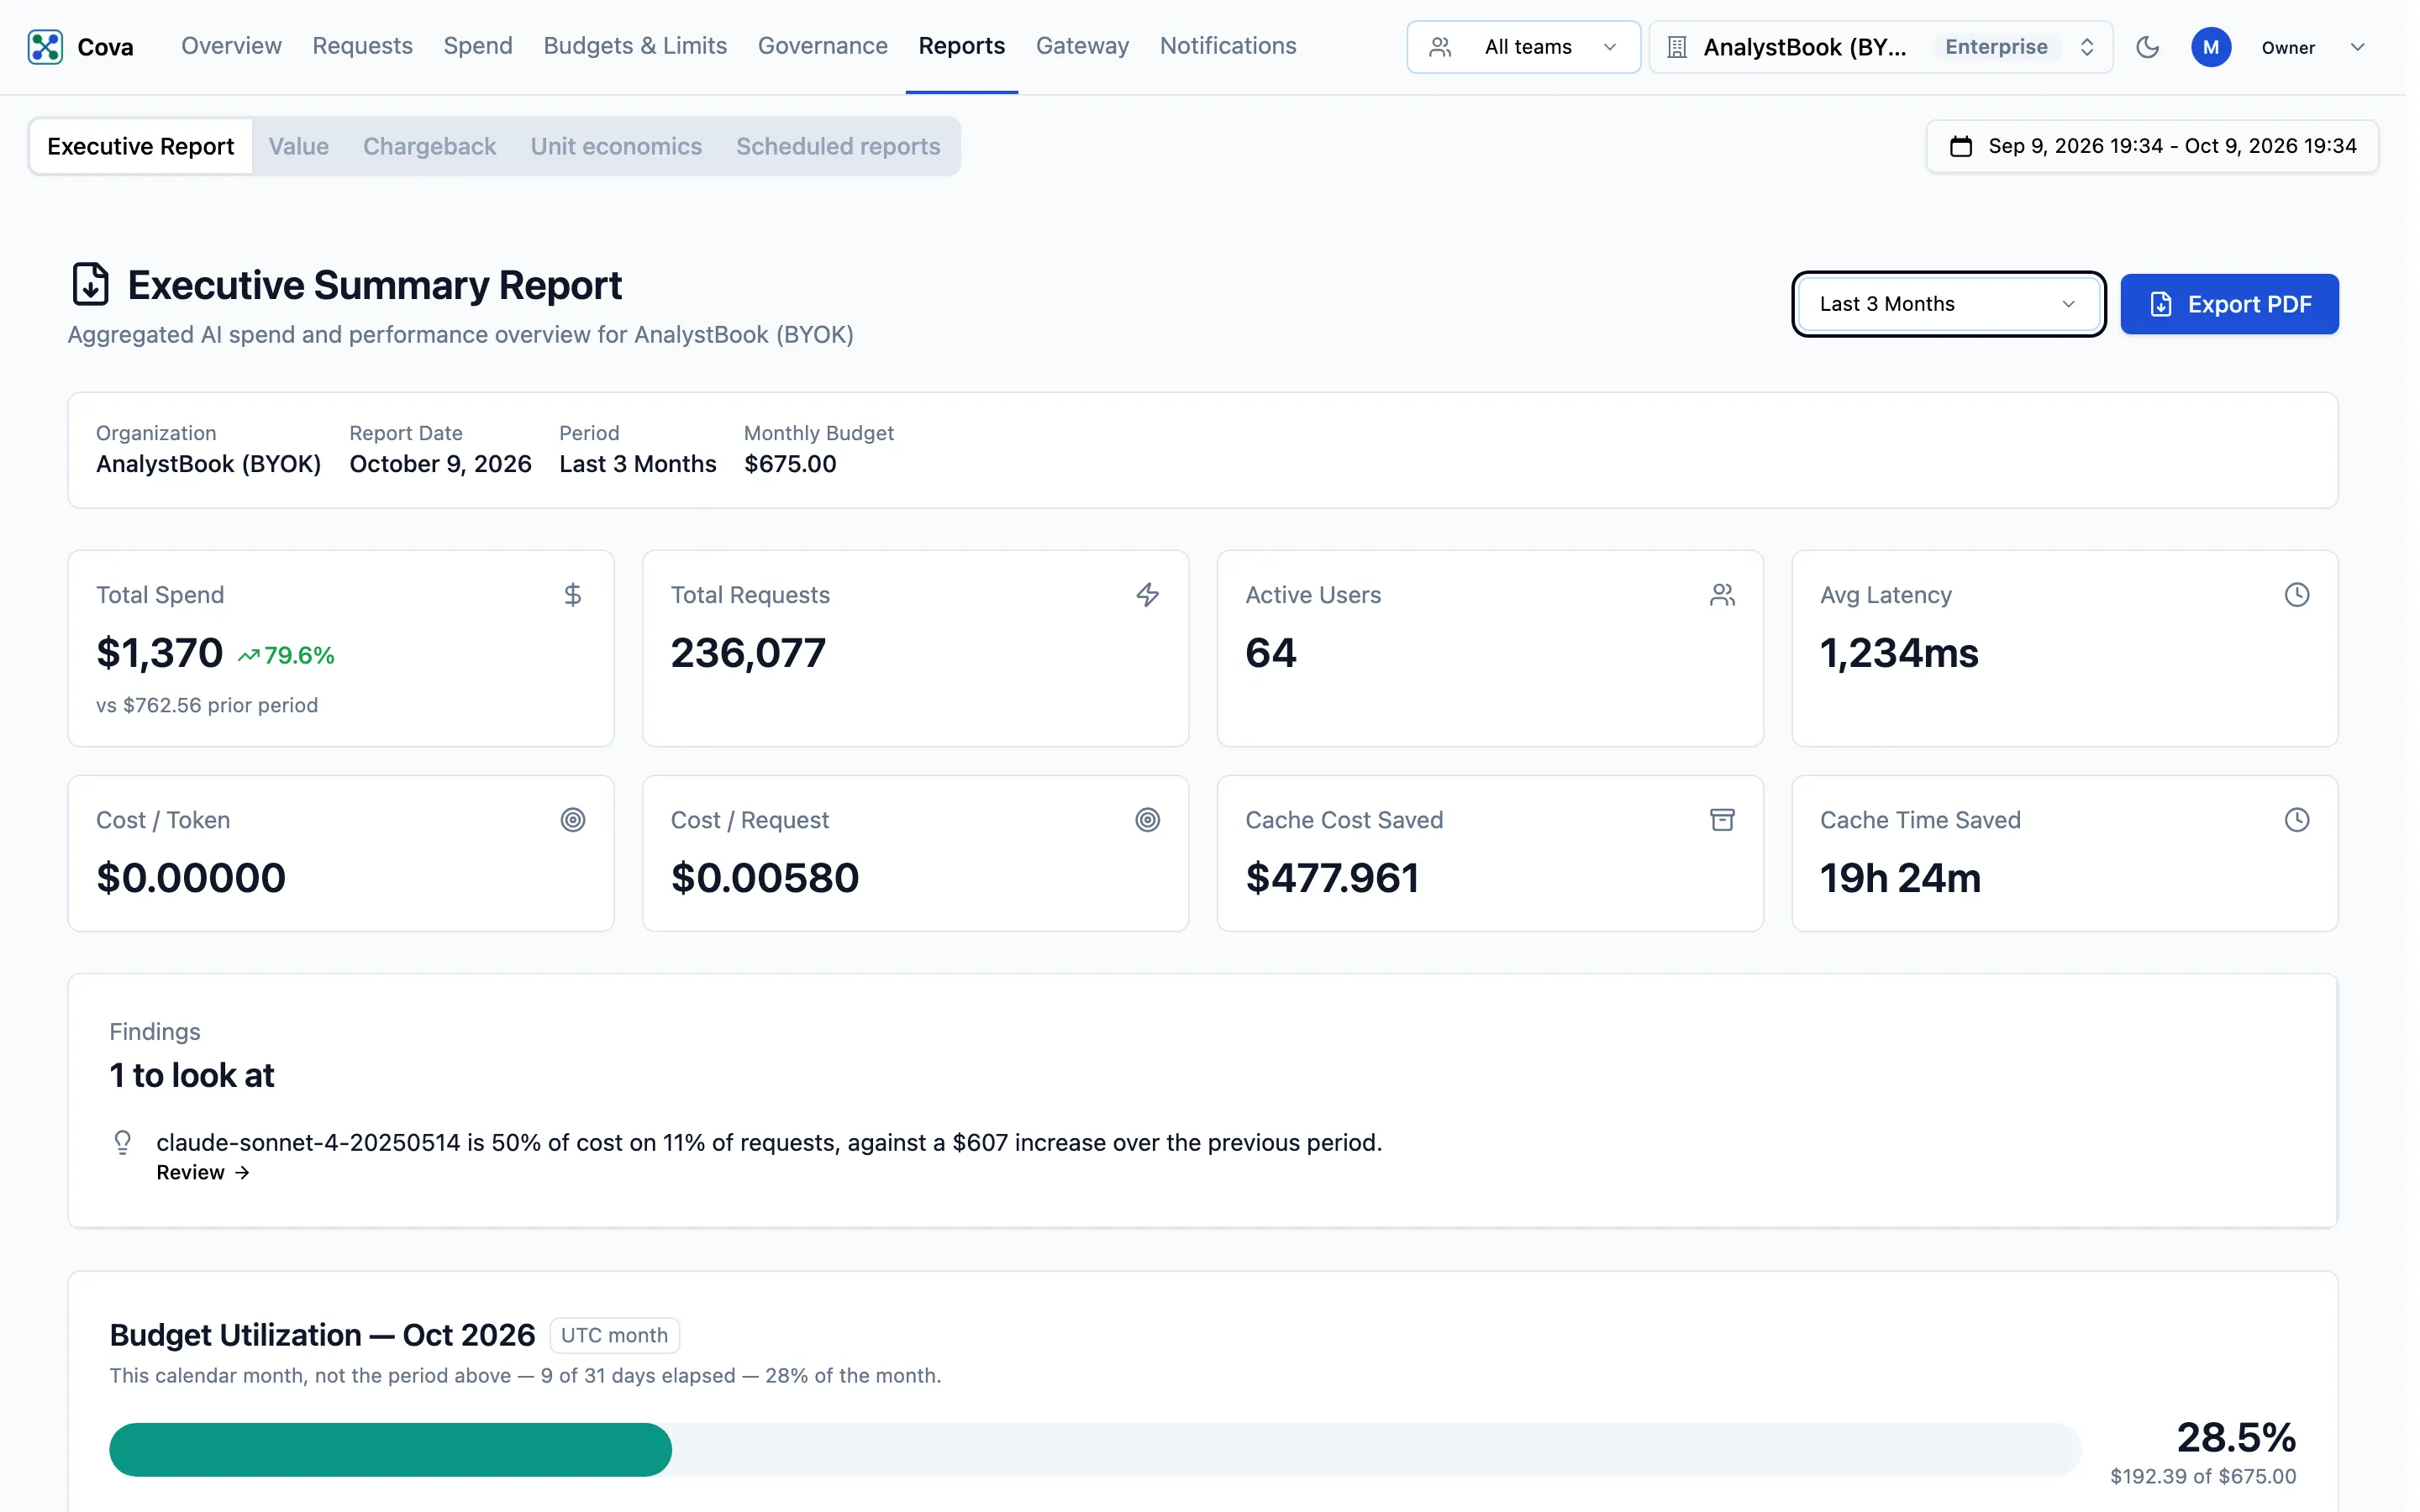The width and height of the screenshot is (2420, 1512).
Task: Open the AnalystBook organization switcher
Action: pos(1880,47)
